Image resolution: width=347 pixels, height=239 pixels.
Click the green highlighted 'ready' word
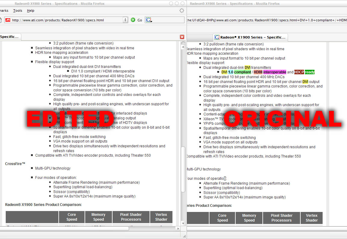coord(310,72)
